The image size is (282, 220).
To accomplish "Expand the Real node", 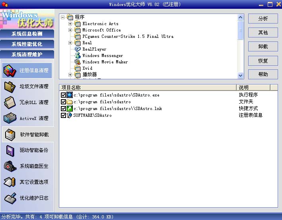I will point(70,43).
